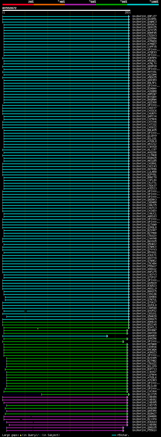Screen dimensions: 161x437
Task: Select the label UniRef100_B6QRW4
Action: 144,100
